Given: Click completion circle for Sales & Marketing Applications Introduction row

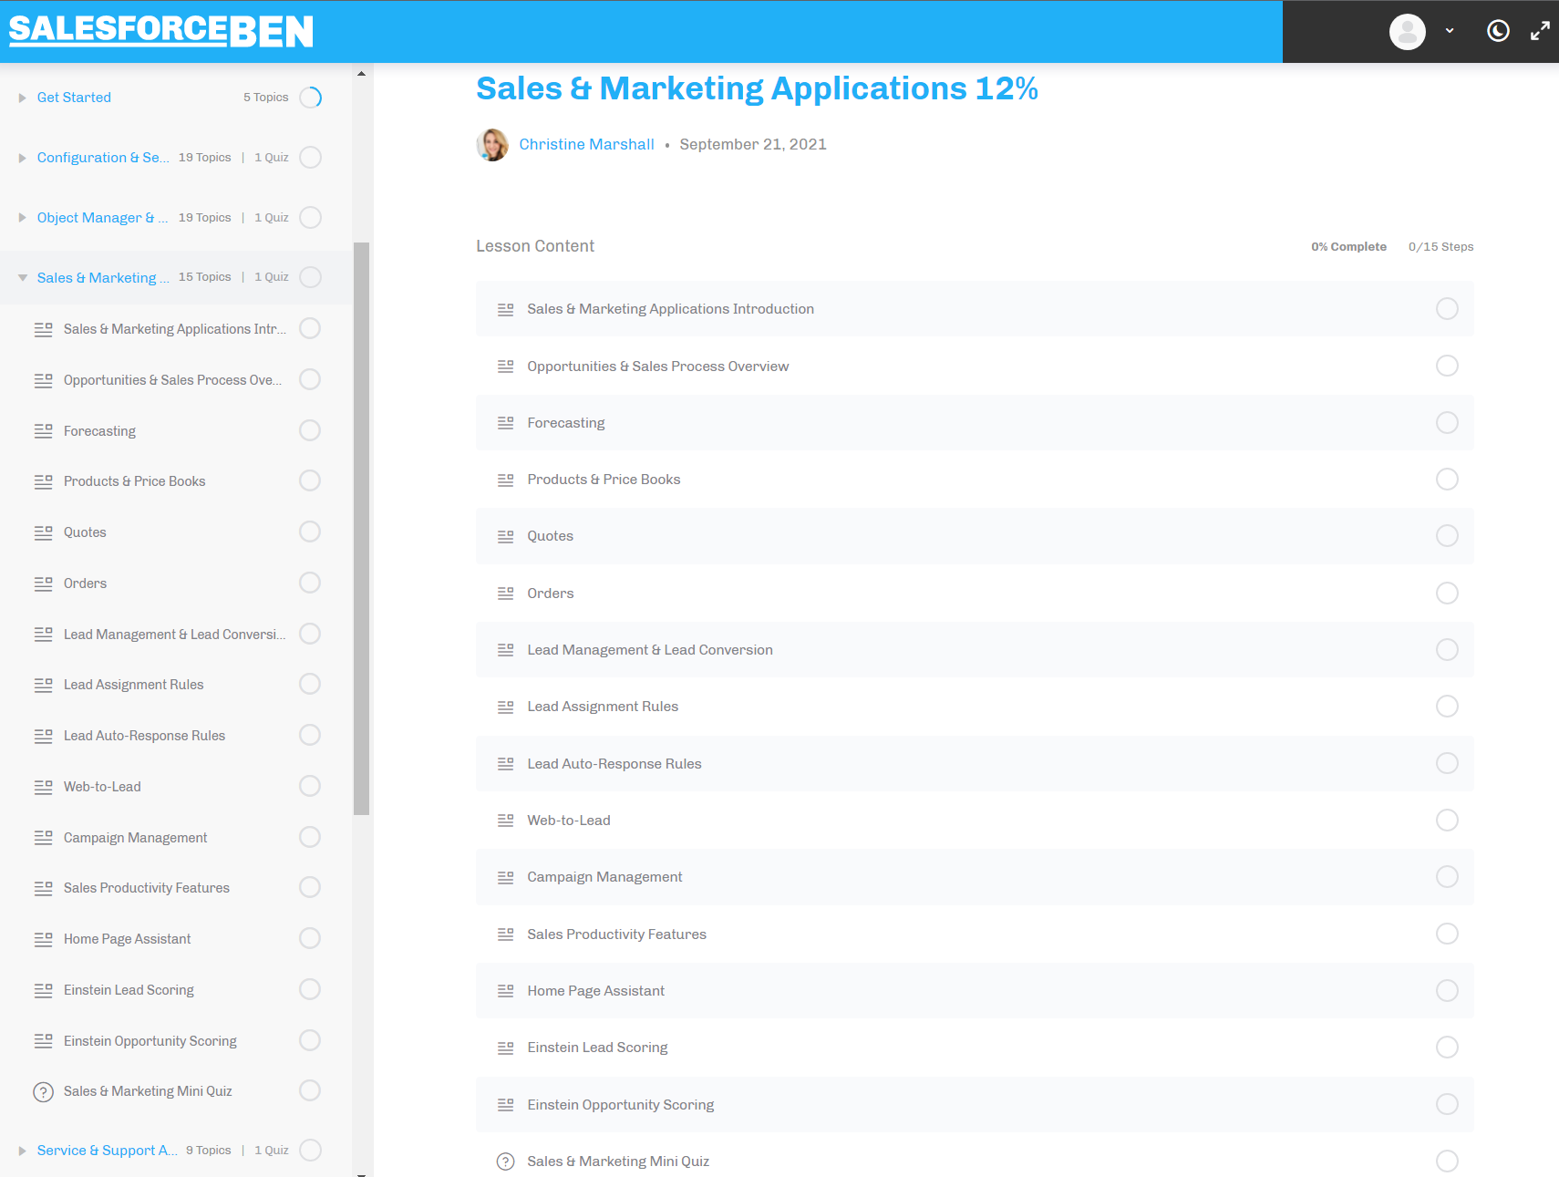Looking at the screenshot, I should tap(1447, 309).
